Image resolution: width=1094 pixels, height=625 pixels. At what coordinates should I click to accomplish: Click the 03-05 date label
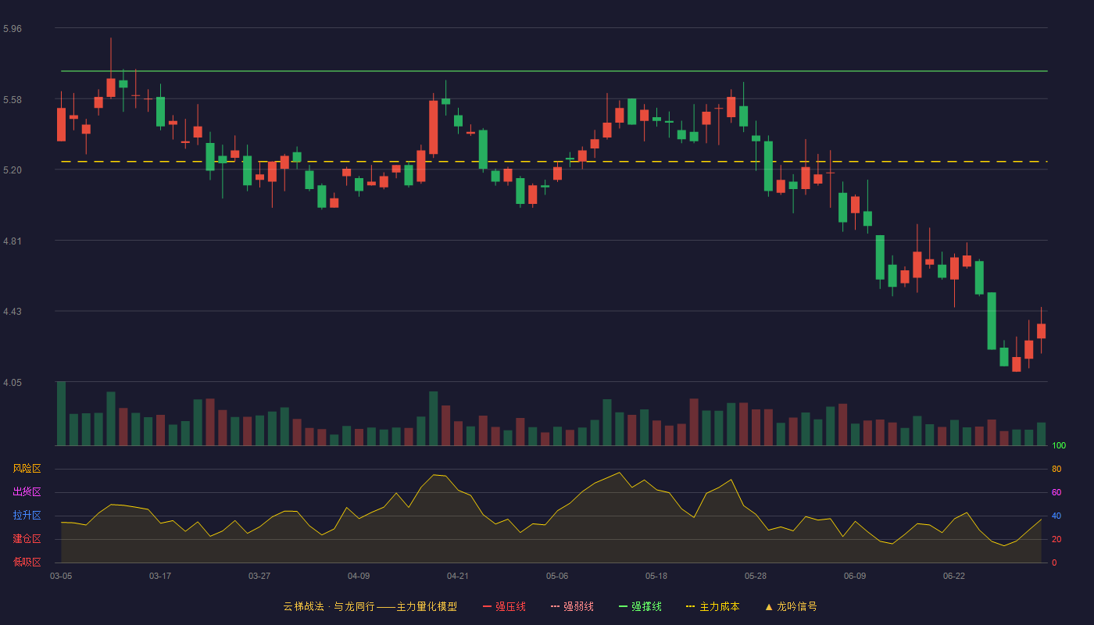[x=61, y=576]
